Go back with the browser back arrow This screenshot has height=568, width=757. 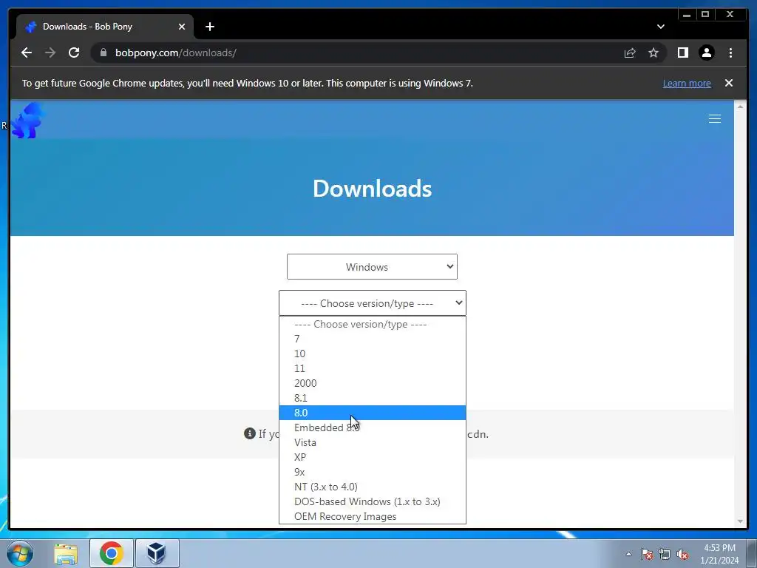(27, 53)
